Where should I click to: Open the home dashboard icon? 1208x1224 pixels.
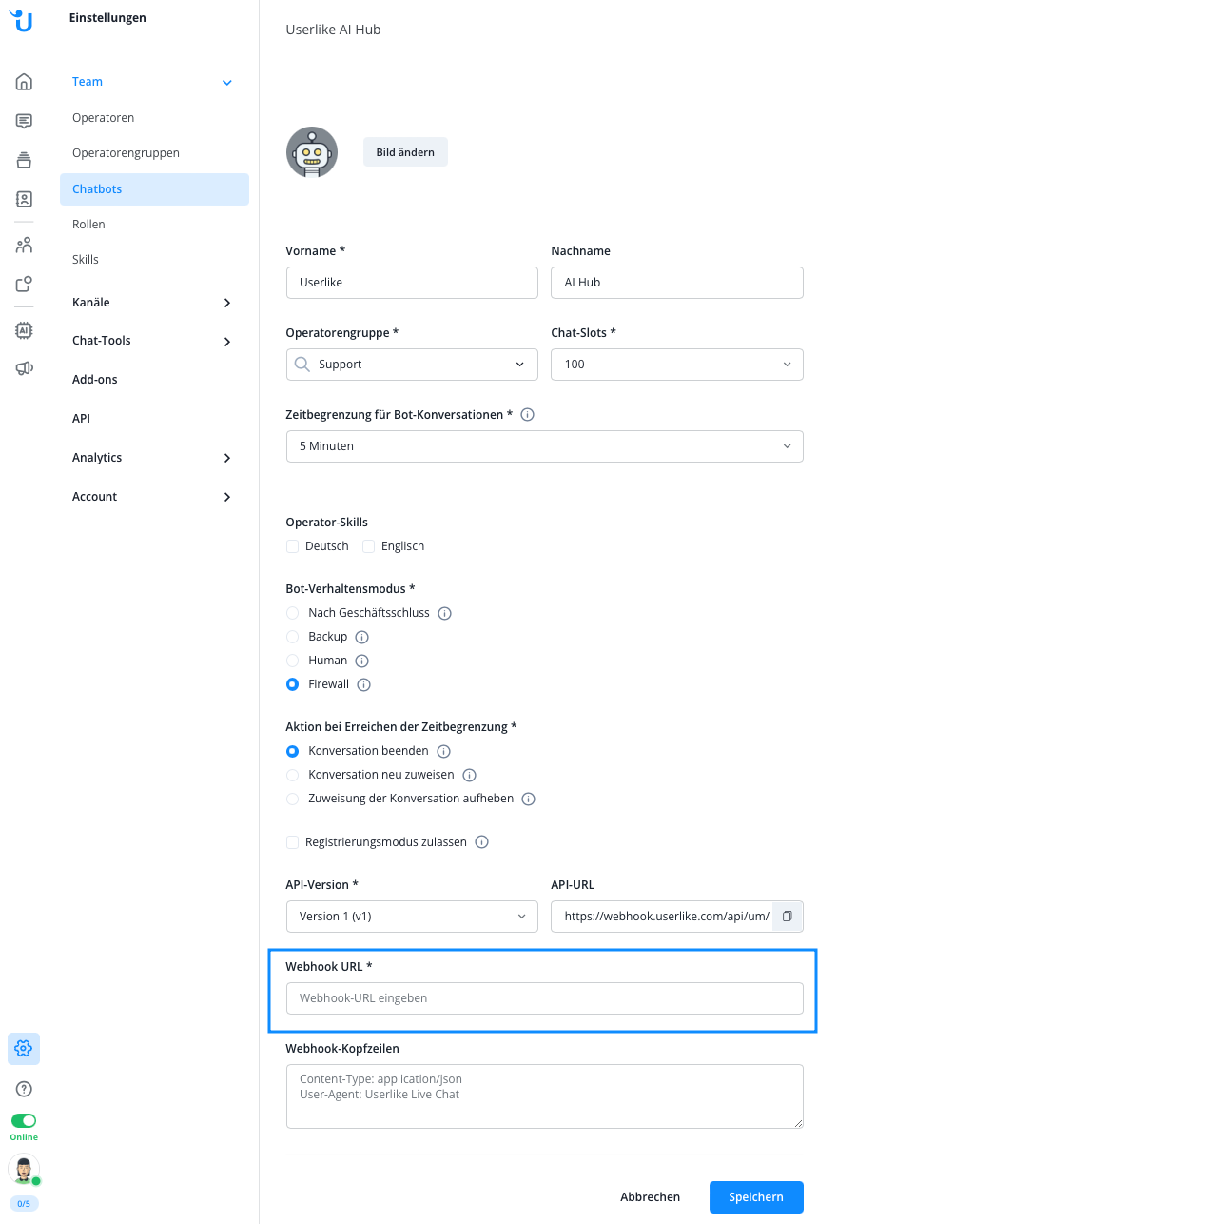[x=24, y=82]
